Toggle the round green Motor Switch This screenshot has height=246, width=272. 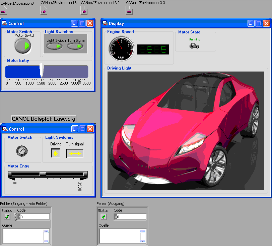22,46
